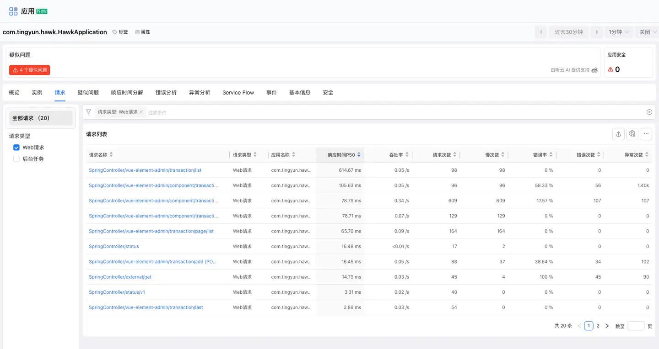Viewport: 659px width, 349px height.
Task: Sort by 响应时间P50 column
Action: pyautogui.click(x=341, y=155)
